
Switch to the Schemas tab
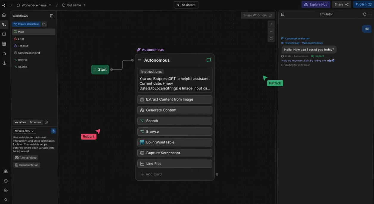(35, 122)
